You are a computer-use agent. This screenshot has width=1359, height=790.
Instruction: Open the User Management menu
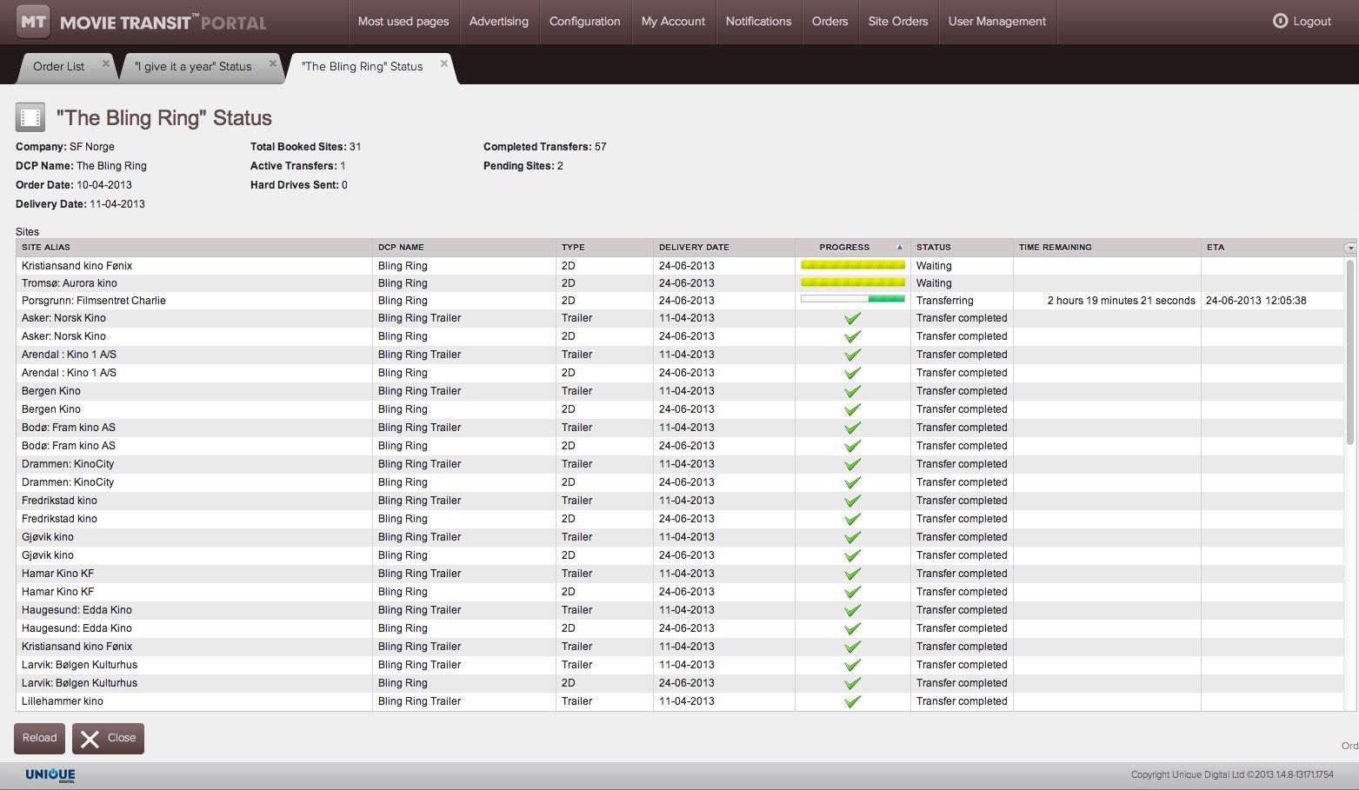click(x=996, y=21)
